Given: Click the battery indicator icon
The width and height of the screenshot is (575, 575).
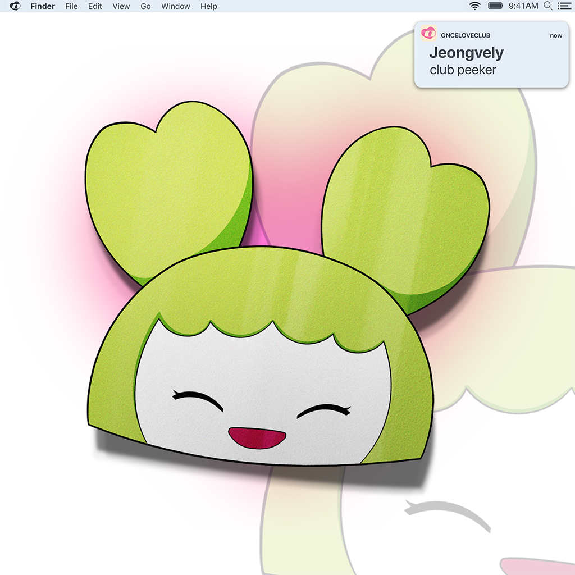Looking at the screenshot, I should click(x=495, y=6).
